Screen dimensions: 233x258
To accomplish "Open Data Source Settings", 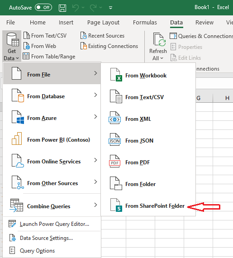I will (x=52, y=238).
